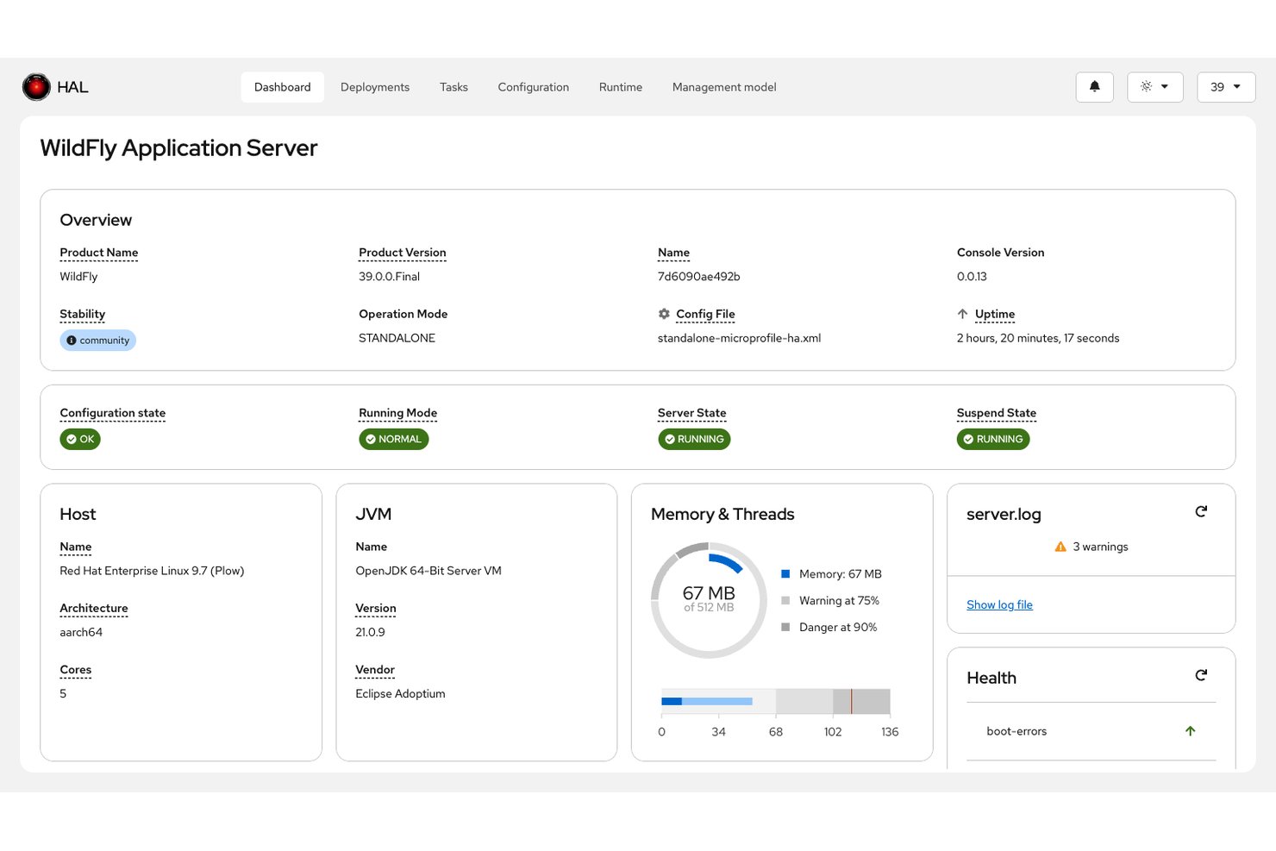Click the OpenJDK 64-Bit Server VM text
Screen dimensions: 1276x851
pos(428,571)
